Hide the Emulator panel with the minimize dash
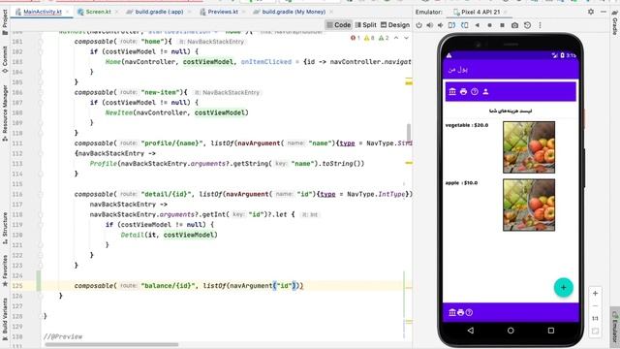This screenshot has width=620, height=349. (603, 12)
